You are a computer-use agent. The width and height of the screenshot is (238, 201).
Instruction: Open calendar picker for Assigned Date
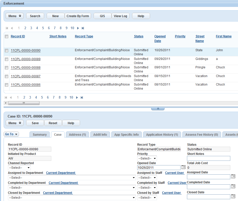click(233, 176)
